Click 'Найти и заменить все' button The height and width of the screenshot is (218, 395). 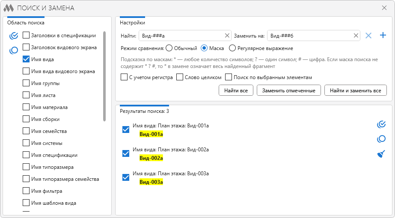coord(355,90)
